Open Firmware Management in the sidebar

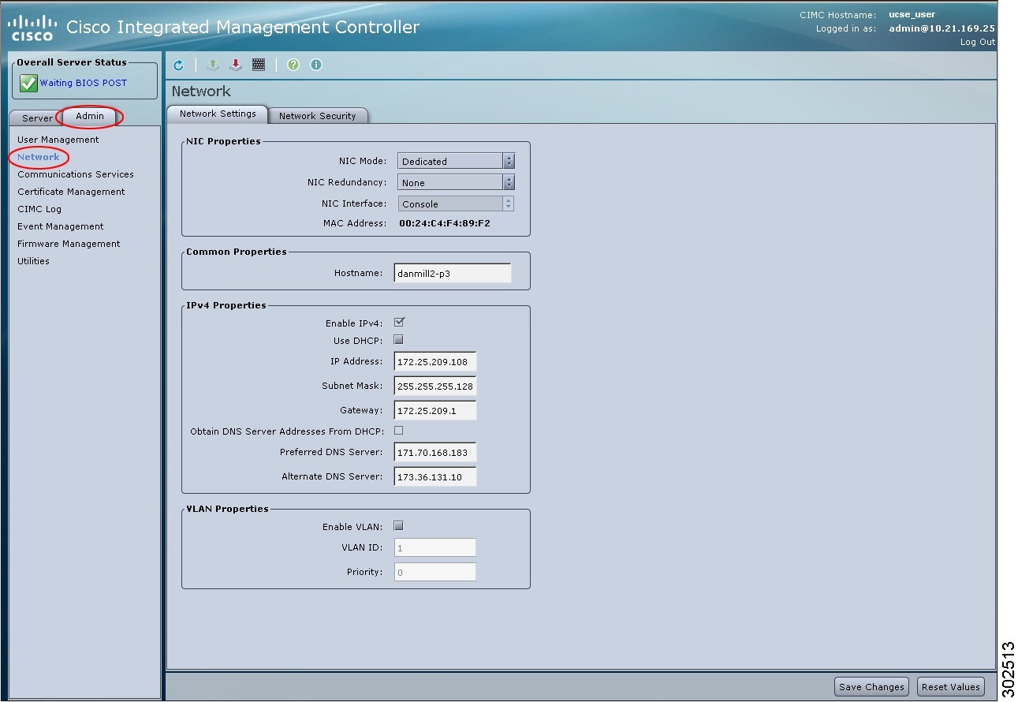[x=69, y=244]
